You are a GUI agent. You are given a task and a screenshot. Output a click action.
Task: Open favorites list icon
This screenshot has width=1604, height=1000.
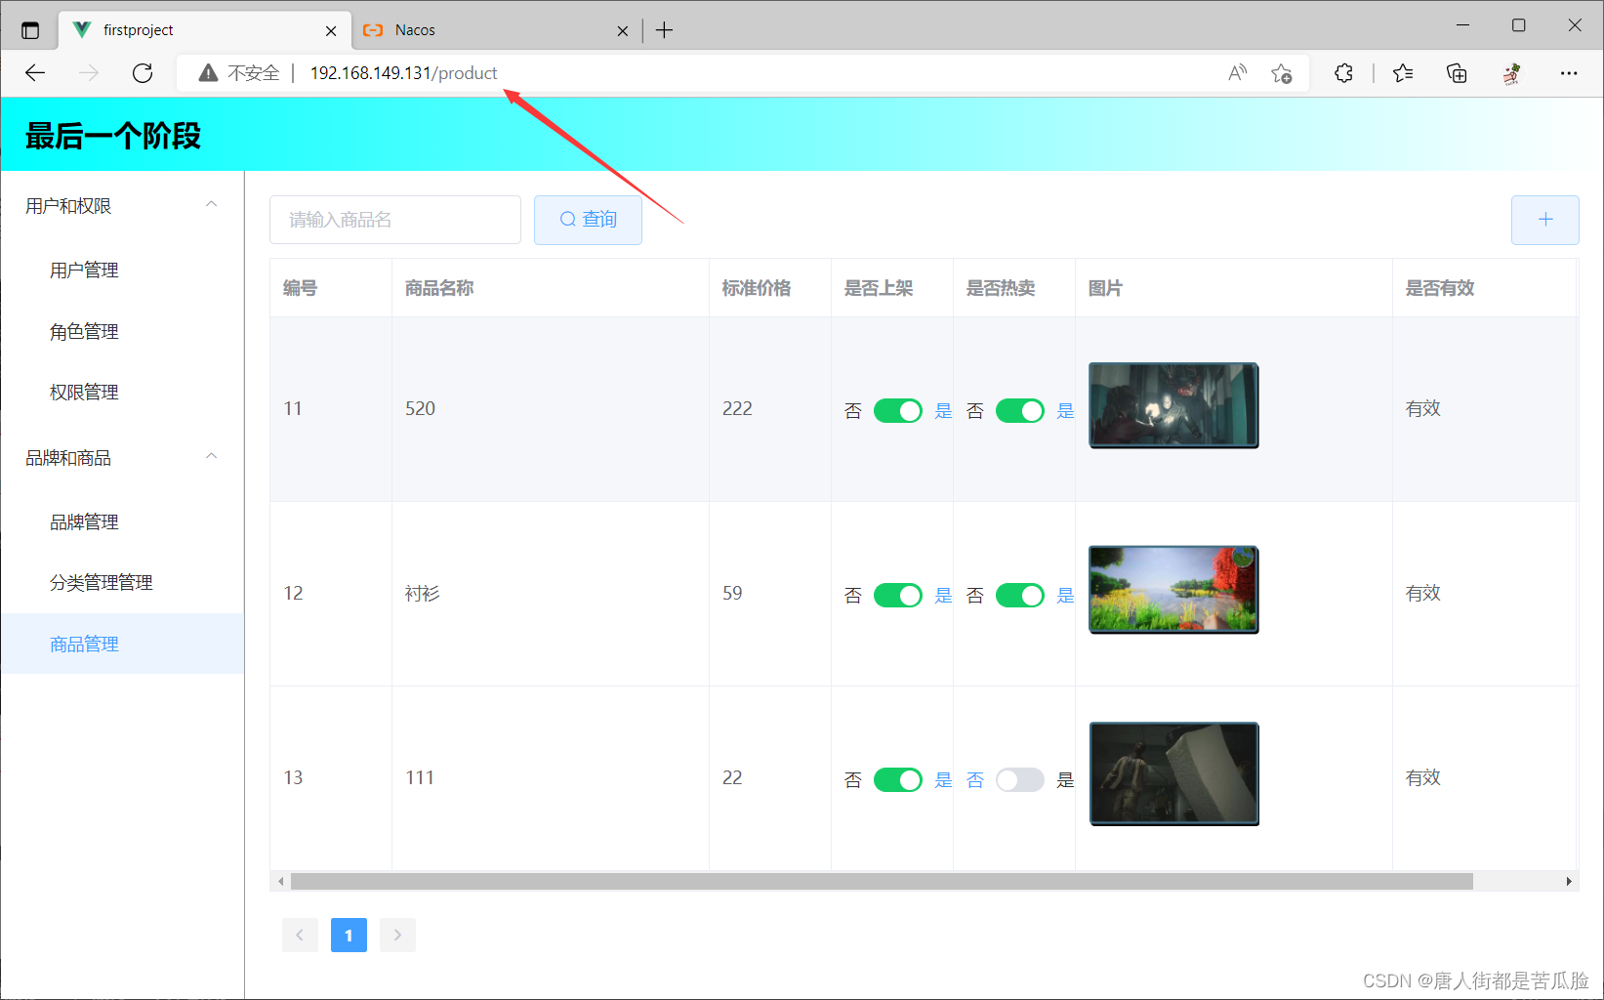point(1403,73)
